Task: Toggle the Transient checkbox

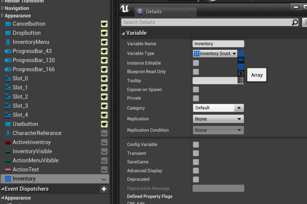Action: 196,153
